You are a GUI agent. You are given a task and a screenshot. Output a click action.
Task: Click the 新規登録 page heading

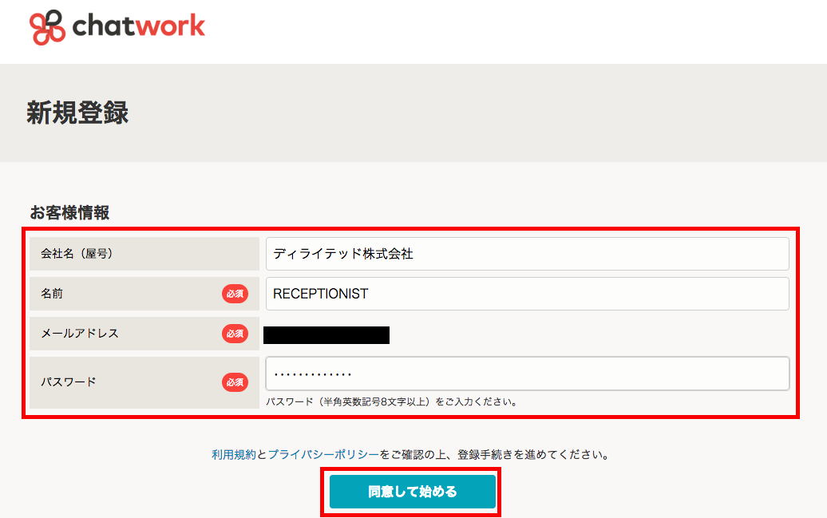click(x=77, y=113)
